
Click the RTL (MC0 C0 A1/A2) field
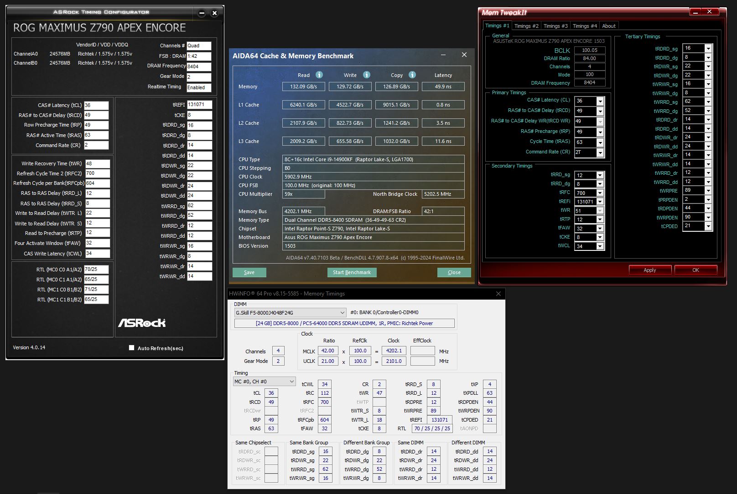[97, 270]
